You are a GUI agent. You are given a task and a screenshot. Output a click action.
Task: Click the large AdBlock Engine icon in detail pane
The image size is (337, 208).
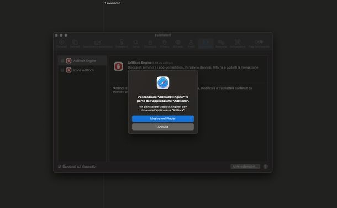click(118, 66)
